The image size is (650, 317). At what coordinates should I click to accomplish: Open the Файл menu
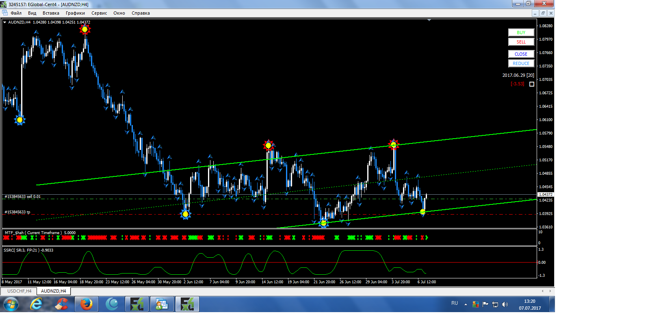pos(16,13)
